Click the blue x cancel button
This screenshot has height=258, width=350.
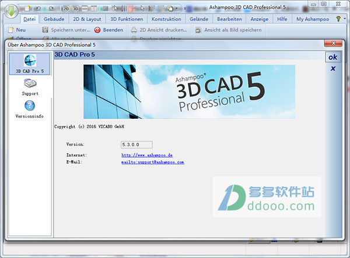[333, 68]
